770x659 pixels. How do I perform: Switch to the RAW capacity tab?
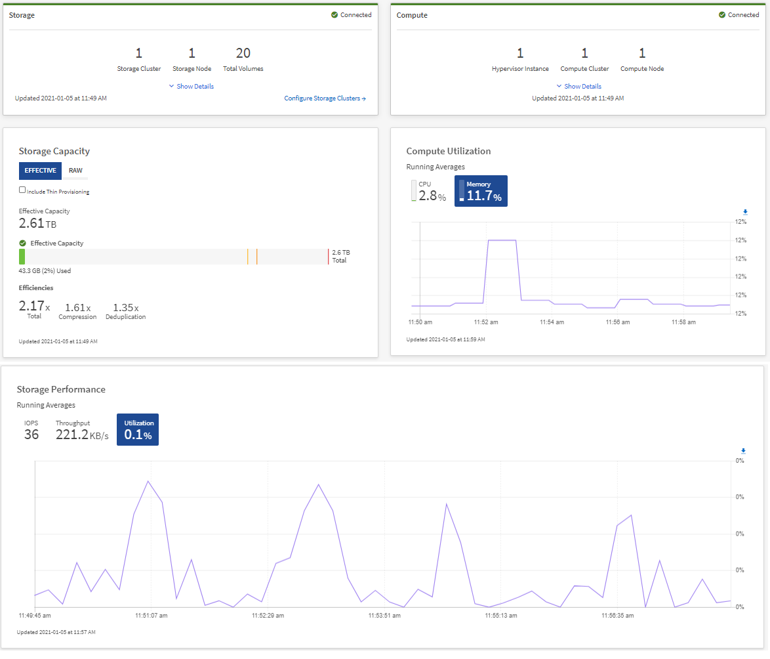(75, 171)
